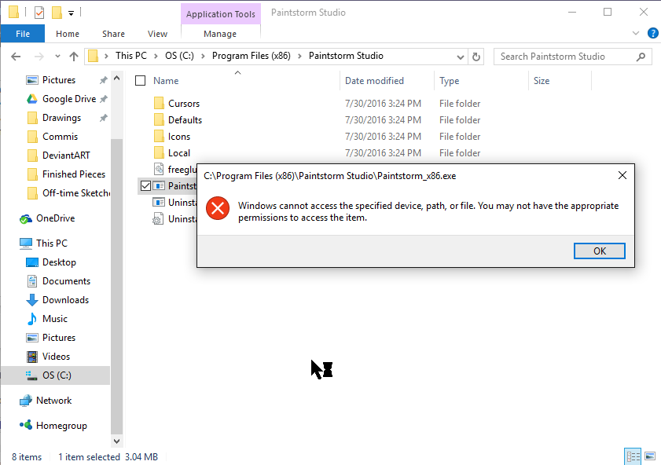
Task: Click the Paintstorm Studio breadcrumb
Action: click(346, 56)
